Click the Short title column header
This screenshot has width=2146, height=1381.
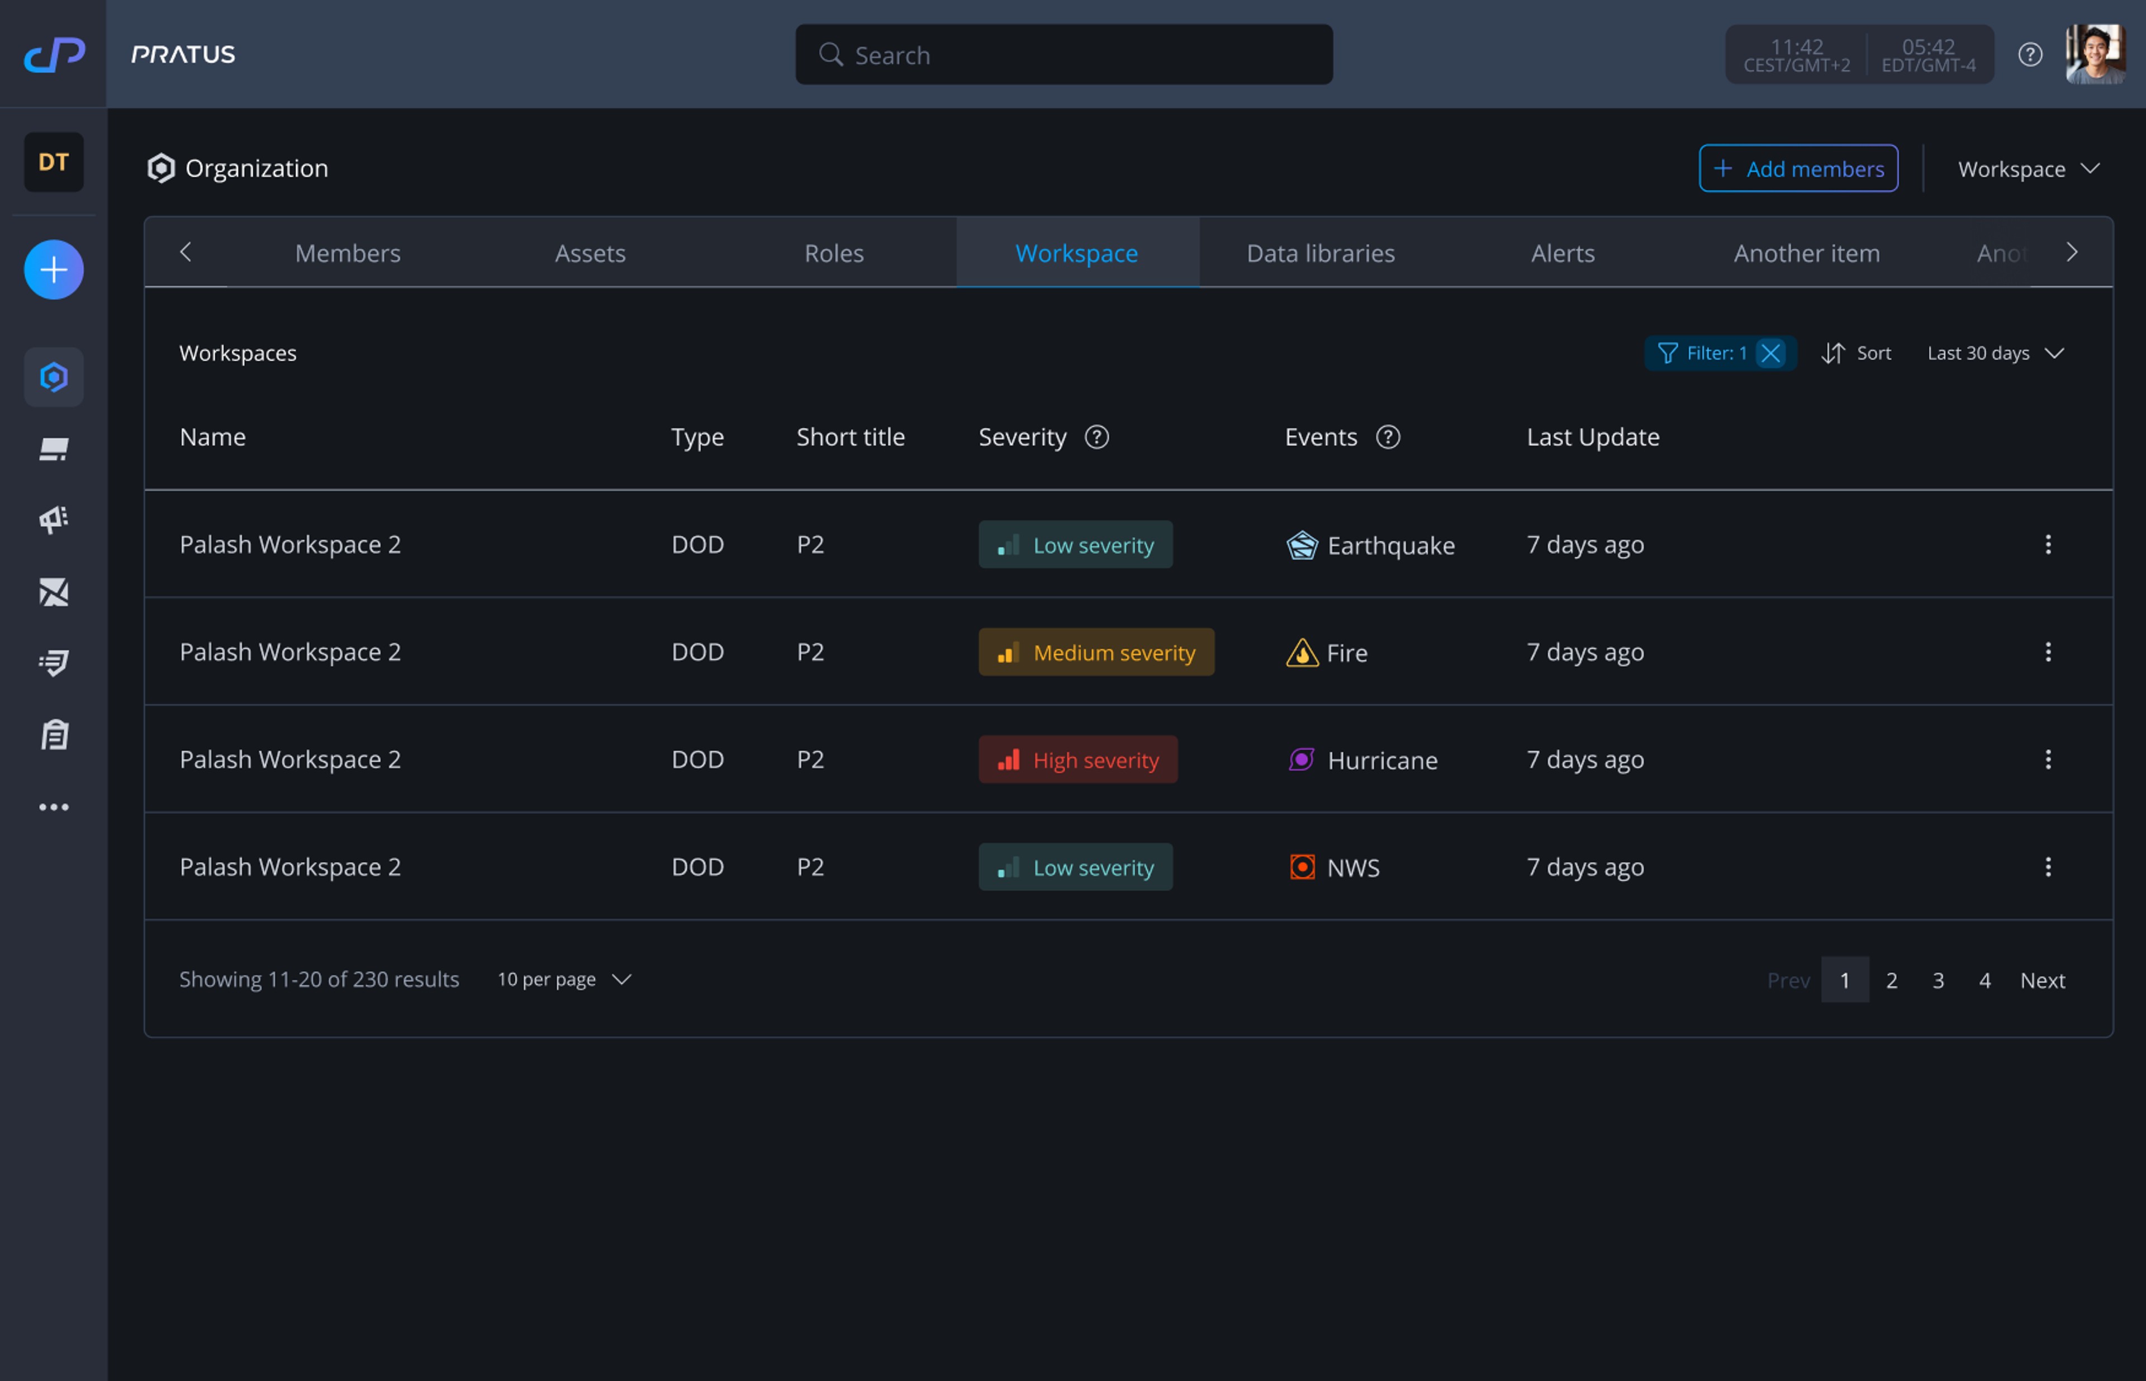pyautogui.click(x=850, y=436)
